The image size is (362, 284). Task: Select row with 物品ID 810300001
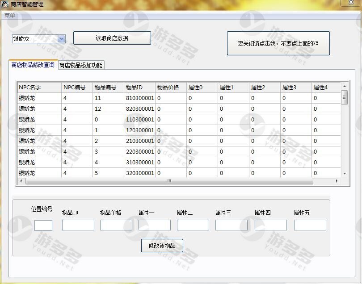(x=139, y=98)
